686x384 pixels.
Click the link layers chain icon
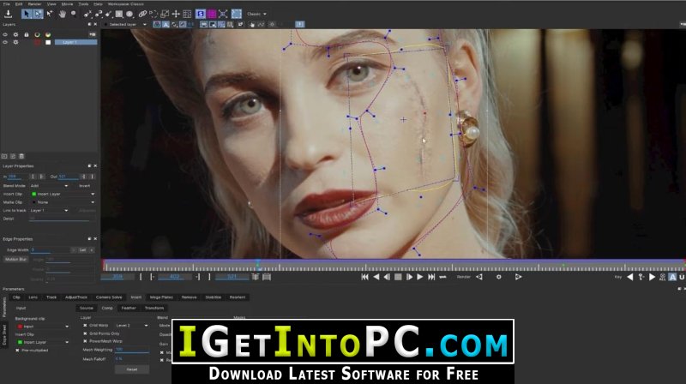[142, 14]
